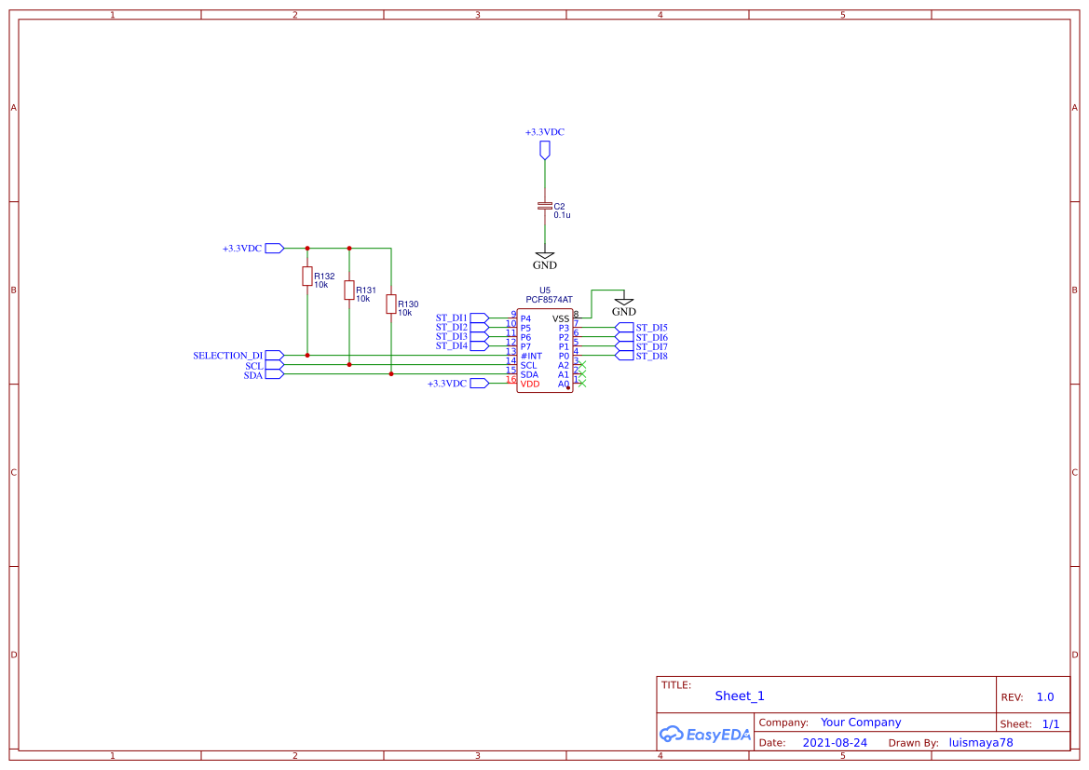
Task: Toggle the no-connect marker on pin A0
Action: [x=582, y=384]
